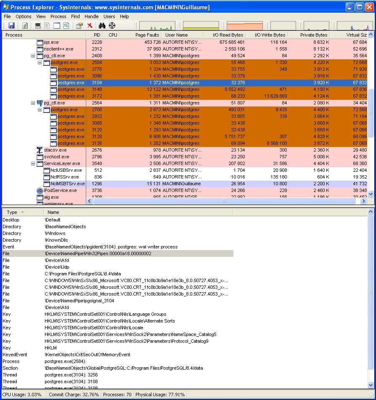This screenshot has height=400, width=376.
Task: Open process Properties toolbar icon
Action: point(79,26)
